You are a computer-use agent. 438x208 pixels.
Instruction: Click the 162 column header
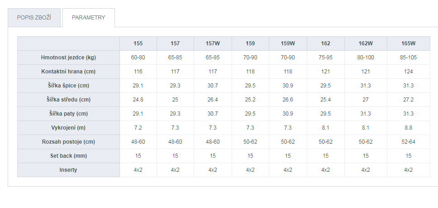point(325,44)
